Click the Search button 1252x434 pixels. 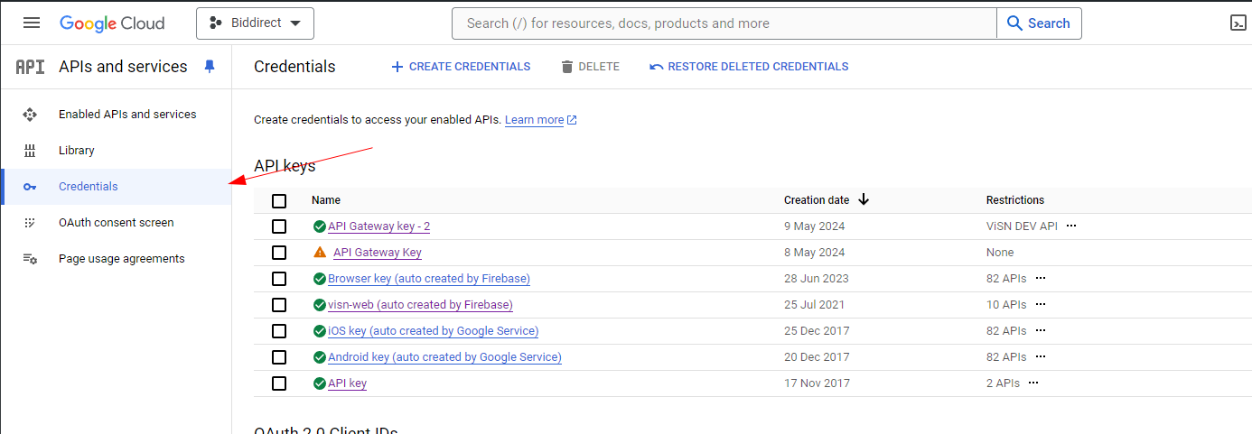click(1039, 23)
